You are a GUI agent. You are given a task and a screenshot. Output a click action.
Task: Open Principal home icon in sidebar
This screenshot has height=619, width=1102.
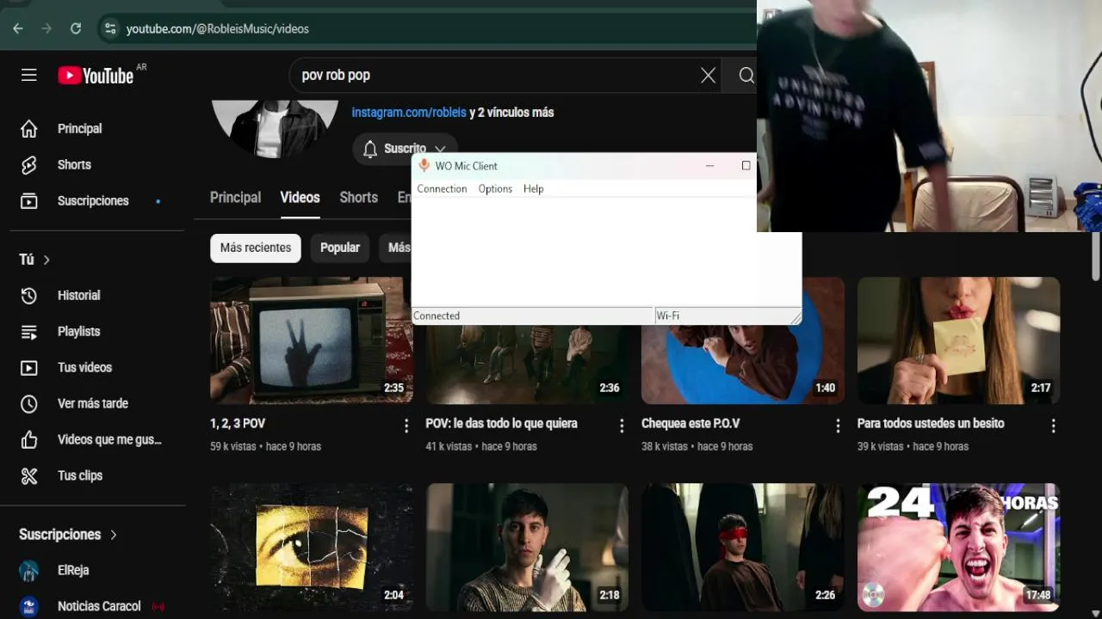[x=29, y=129]
